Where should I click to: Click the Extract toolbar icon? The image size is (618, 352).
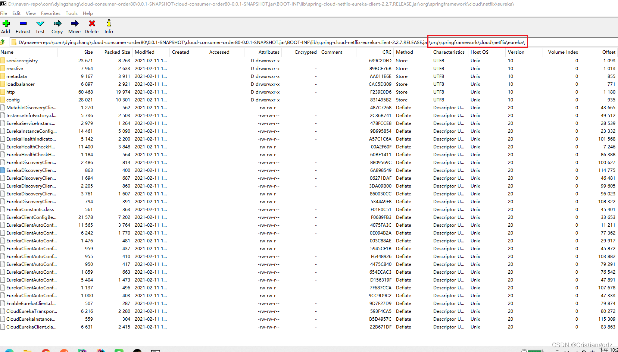[23, 23]
